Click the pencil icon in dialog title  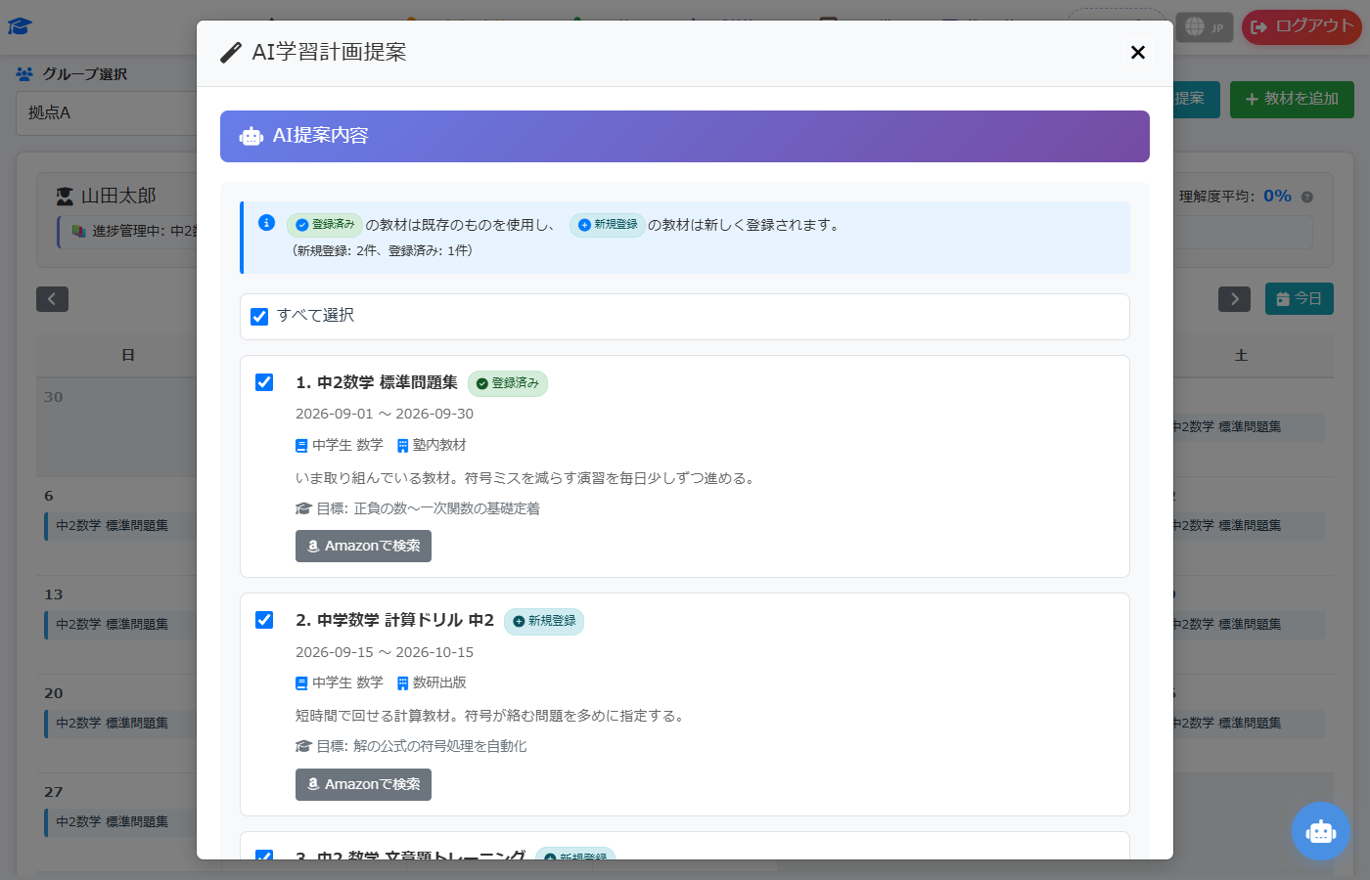[x=231, y=53]
